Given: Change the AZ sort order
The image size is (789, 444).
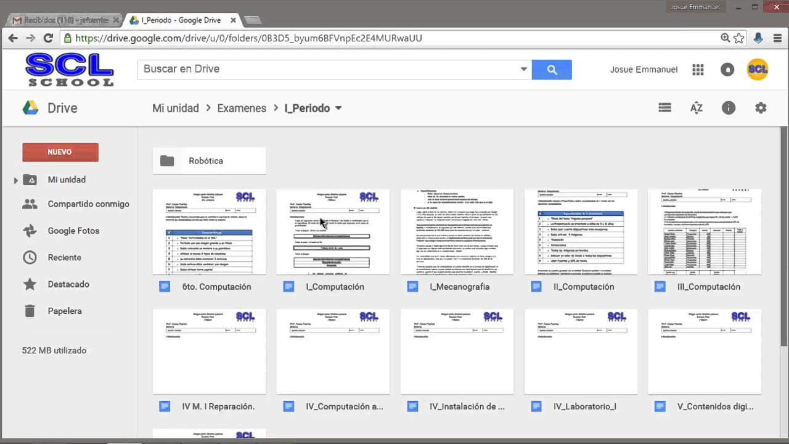Looking at the screenshot, I should coord(697,108).
